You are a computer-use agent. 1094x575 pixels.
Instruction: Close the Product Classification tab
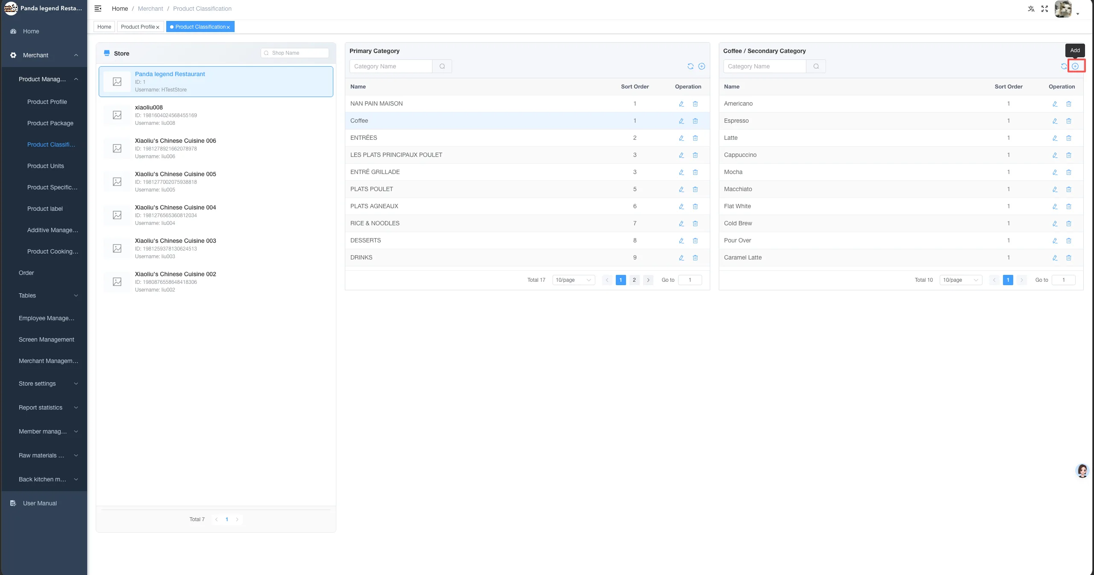[x=228, y=27]
